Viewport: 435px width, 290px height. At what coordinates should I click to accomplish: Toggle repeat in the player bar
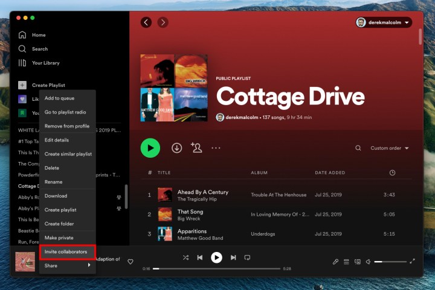point(247,257)
